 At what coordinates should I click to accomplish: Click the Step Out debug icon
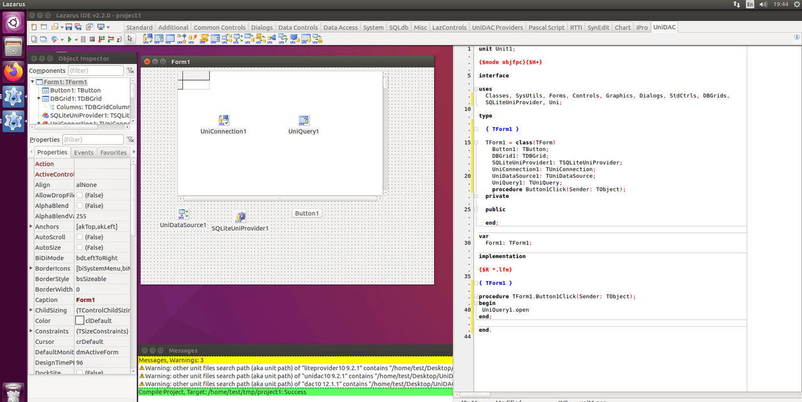(x=120, y=39)
